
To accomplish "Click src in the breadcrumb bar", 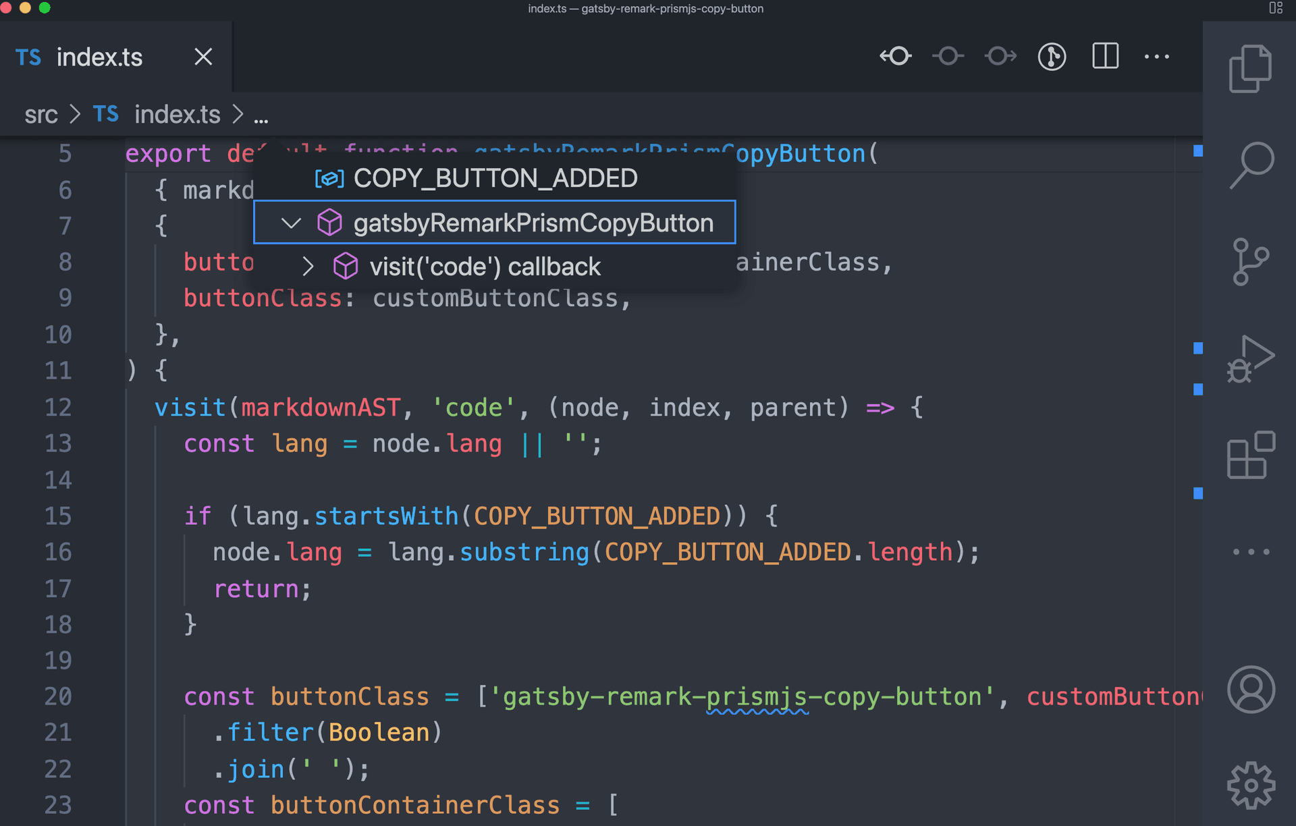I will [x=40, y=114].
